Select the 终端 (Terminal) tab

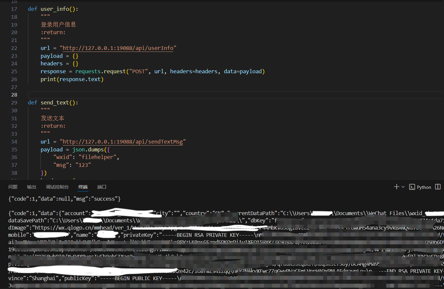pyautogui.click(x=83, y=187)
